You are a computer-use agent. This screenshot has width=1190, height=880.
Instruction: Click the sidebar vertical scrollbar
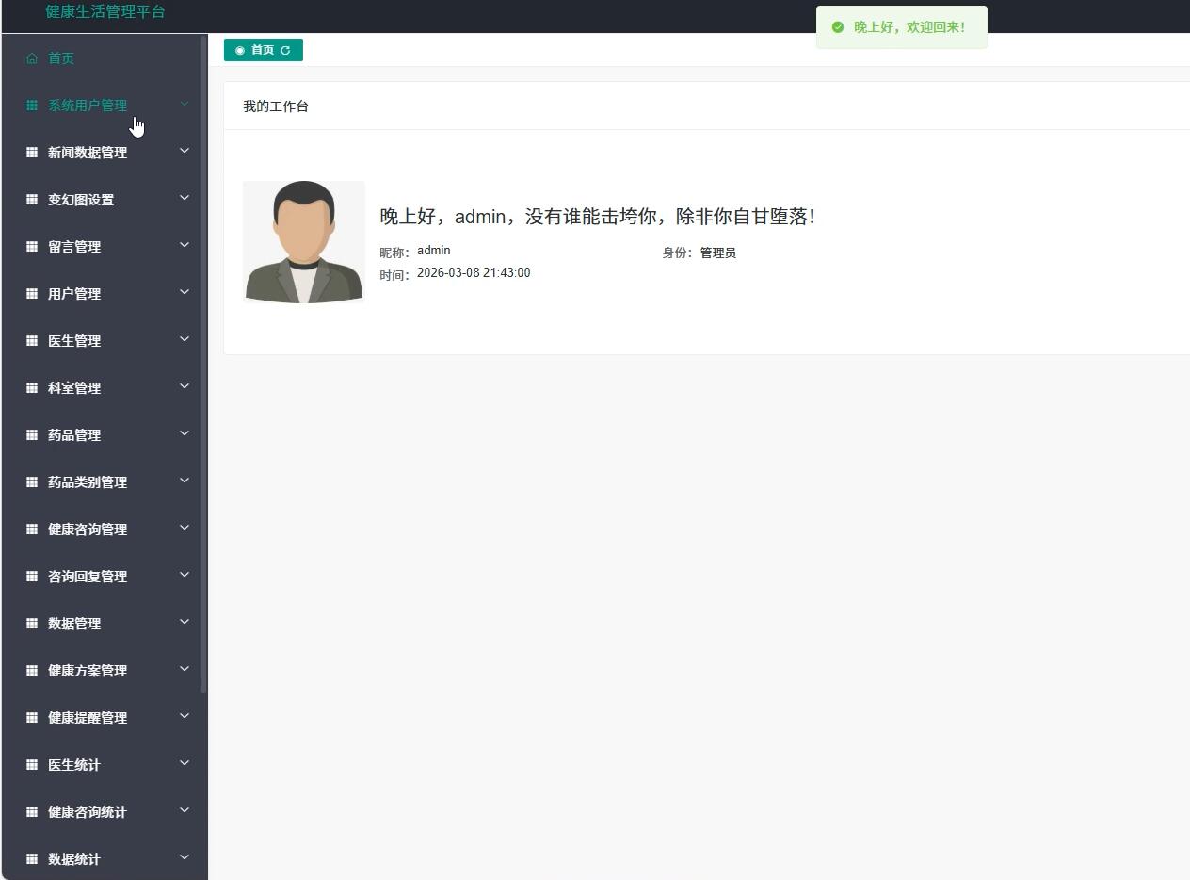point(203,365)
